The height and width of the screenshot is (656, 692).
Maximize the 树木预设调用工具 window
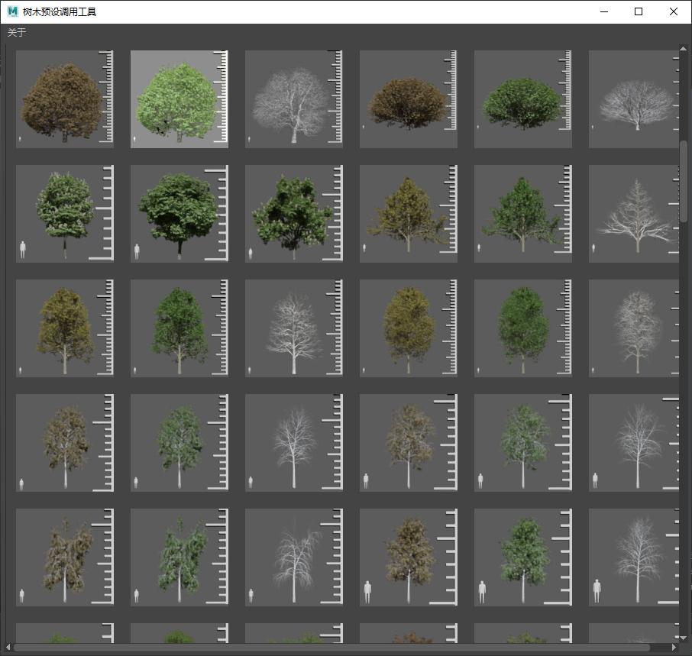click(x=639, y=11)
